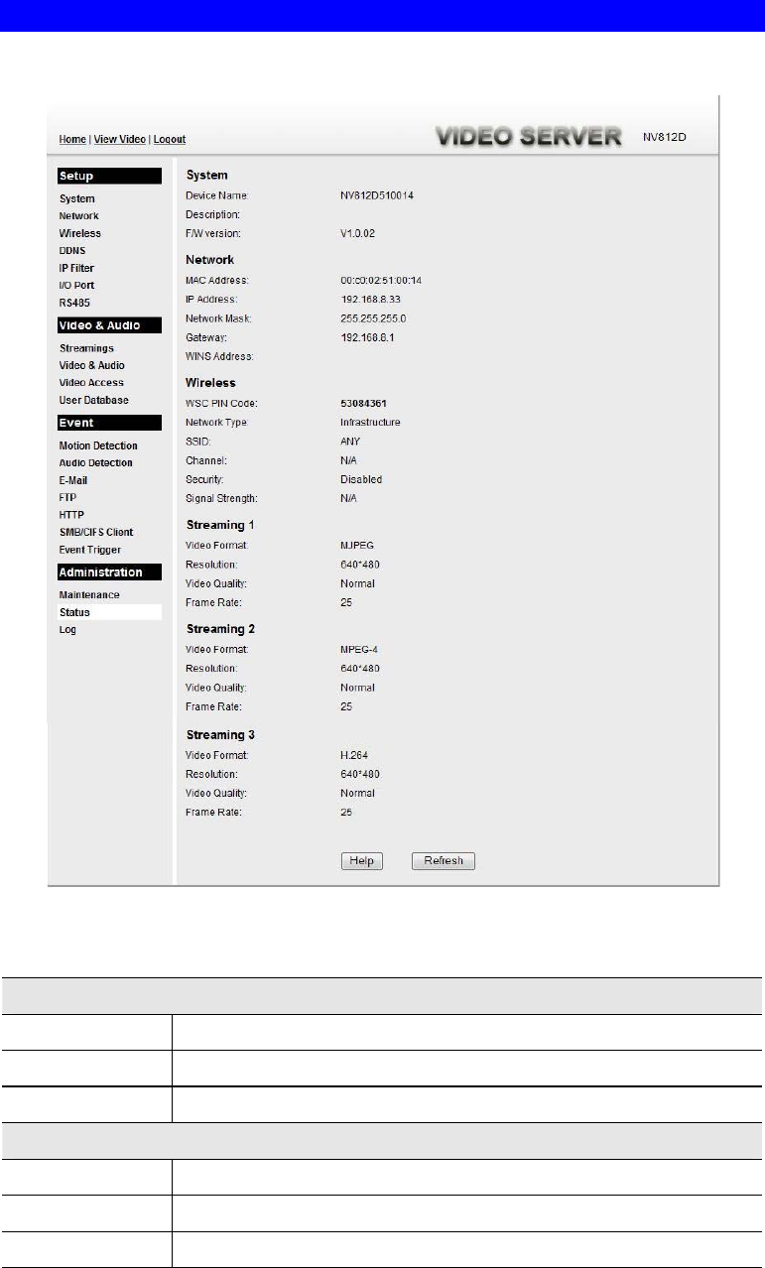Open IP Filter settings
765x1268 pixels.
coord(77,268)
